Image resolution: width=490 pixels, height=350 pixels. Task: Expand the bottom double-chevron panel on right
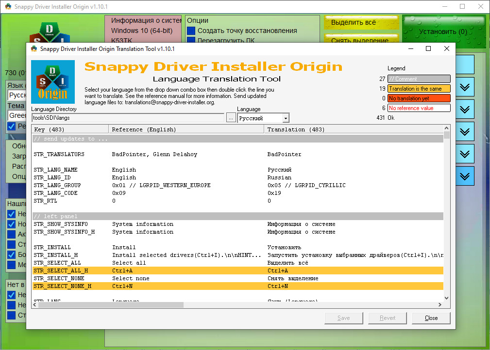[465, 175]
